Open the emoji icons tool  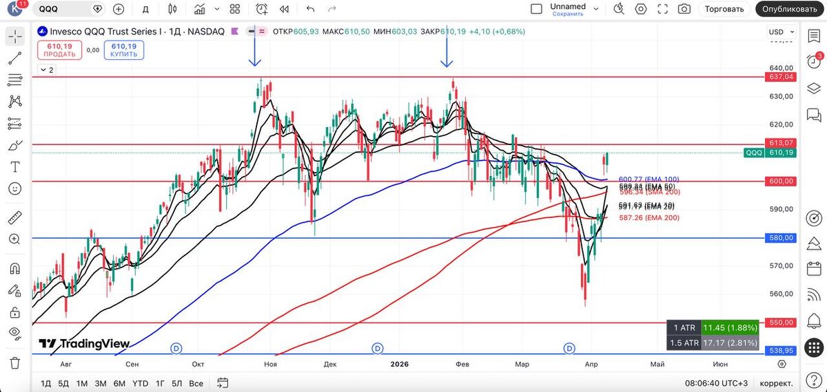point(14,188)
